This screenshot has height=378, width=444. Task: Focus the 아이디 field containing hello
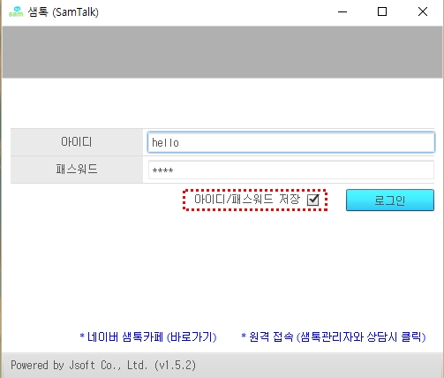coord(291,142)
